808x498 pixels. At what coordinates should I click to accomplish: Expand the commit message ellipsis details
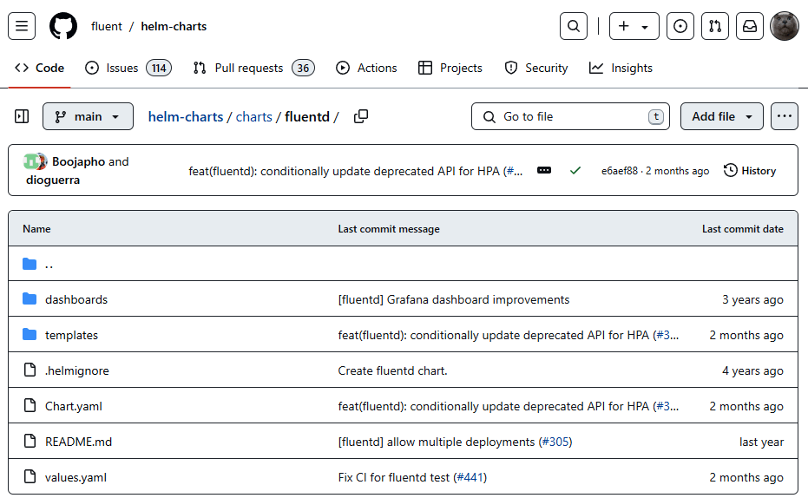[x=544, y=170]
